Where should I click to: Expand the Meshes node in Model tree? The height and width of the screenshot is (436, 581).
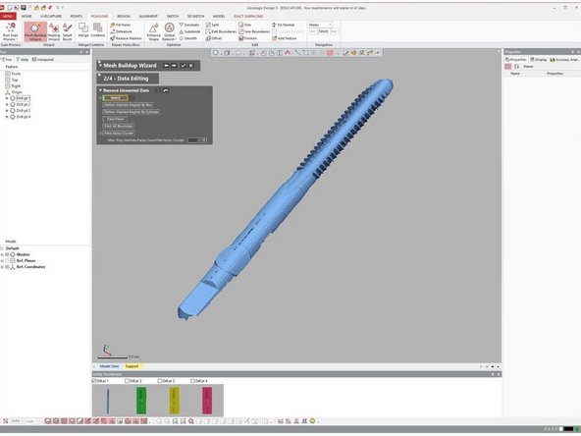click(2, 254)
